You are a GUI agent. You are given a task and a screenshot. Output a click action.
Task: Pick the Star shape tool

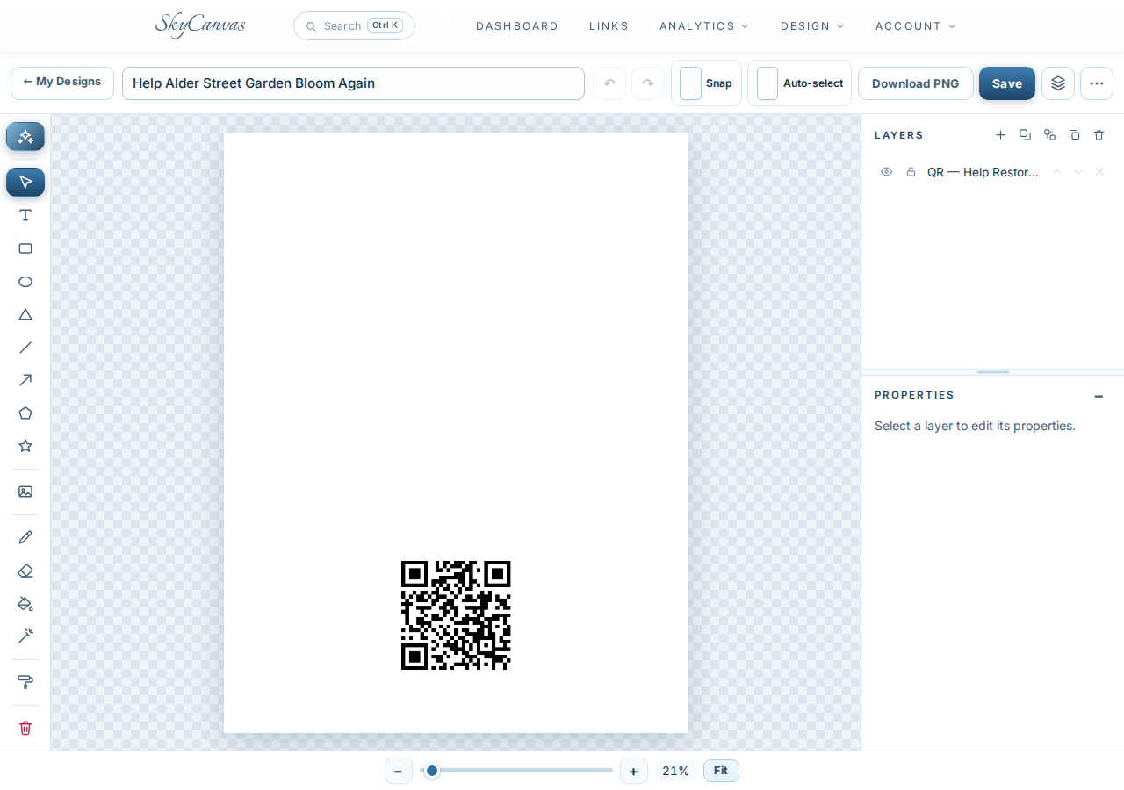point(25,446)
